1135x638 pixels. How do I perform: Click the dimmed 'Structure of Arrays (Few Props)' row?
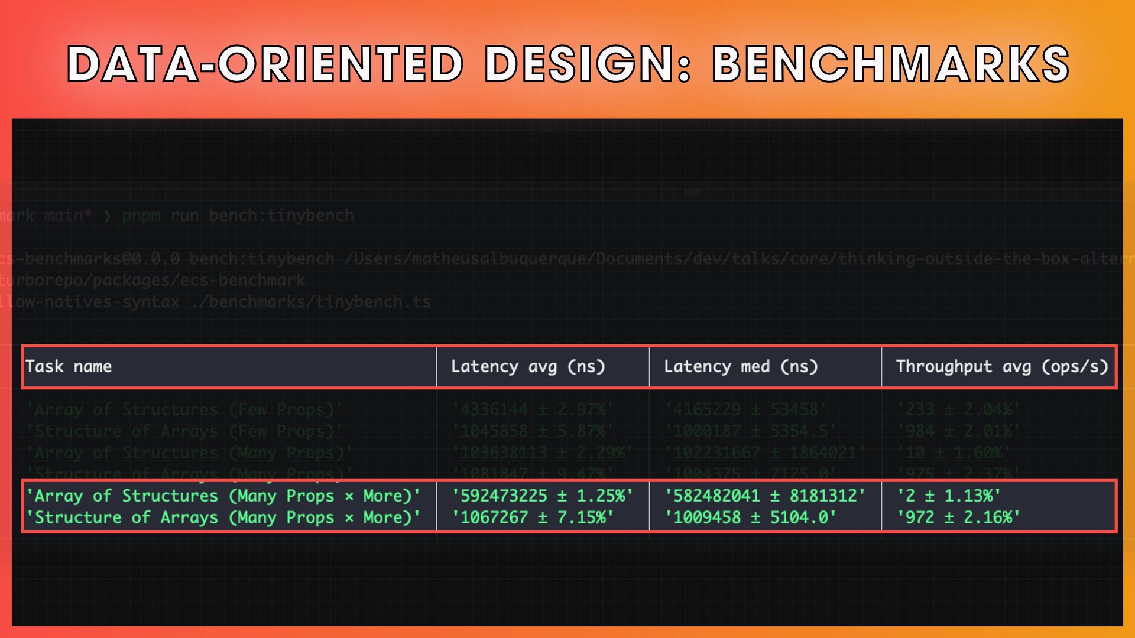[184, 431]
